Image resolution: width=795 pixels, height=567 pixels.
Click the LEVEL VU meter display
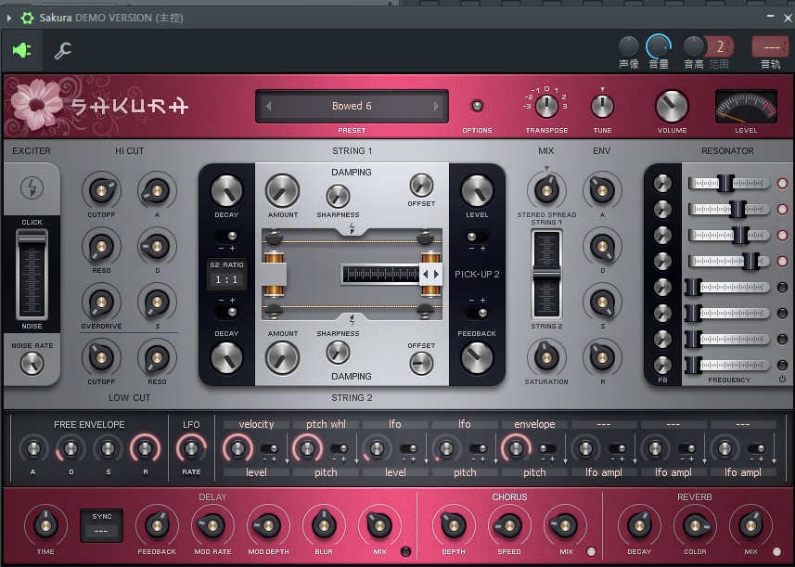(748, 104)
